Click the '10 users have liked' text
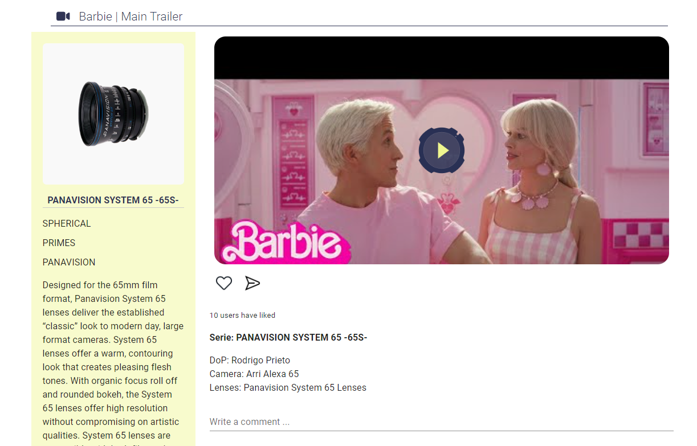 (x=242, y=315)
